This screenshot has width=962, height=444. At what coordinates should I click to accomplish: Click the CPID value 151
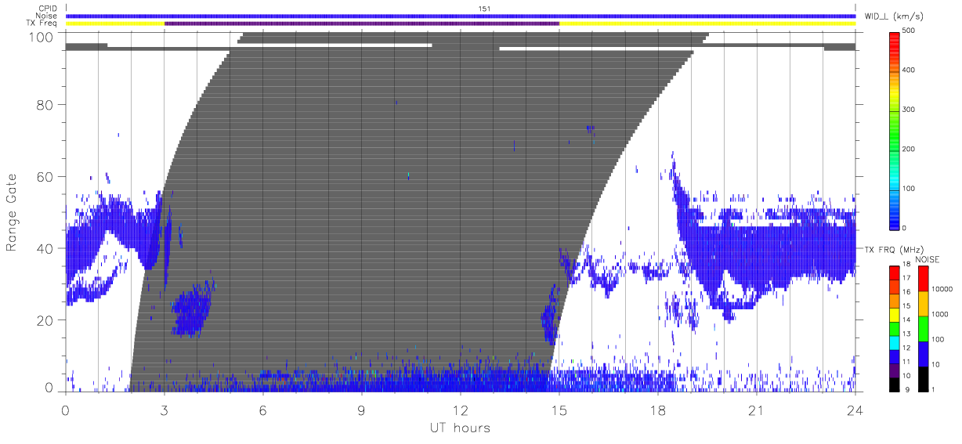tap(484, 9)
